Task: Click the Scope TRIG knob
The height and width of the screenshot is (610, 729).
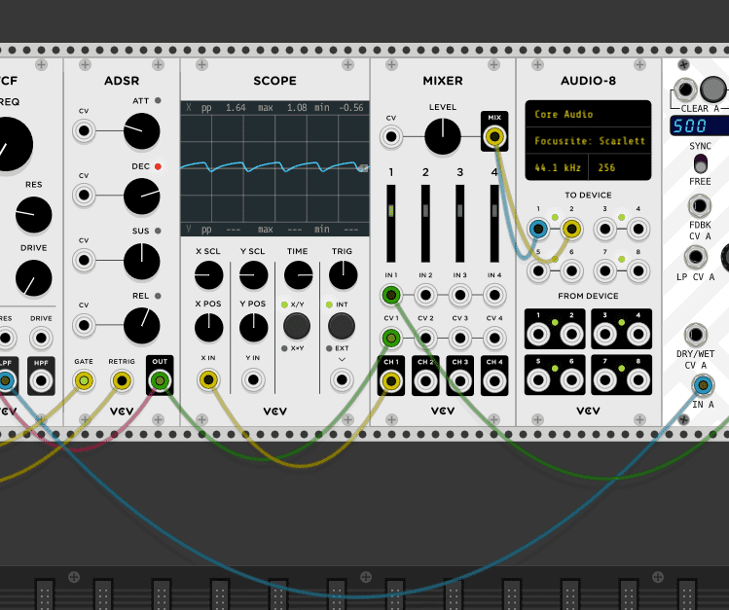Action: pyautogui.click(x=344, y=275)
